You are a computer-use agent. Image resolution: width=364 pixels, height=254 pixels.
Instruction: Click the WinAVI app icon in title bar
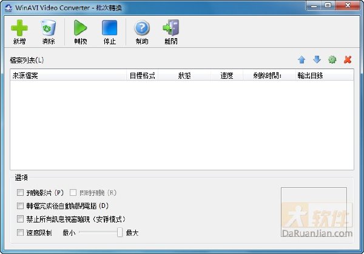point(8,8)
